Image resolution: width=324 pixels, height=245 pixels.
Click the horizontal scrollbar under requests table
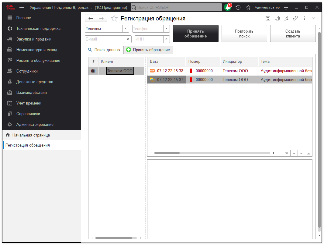[x=212, y=153]
